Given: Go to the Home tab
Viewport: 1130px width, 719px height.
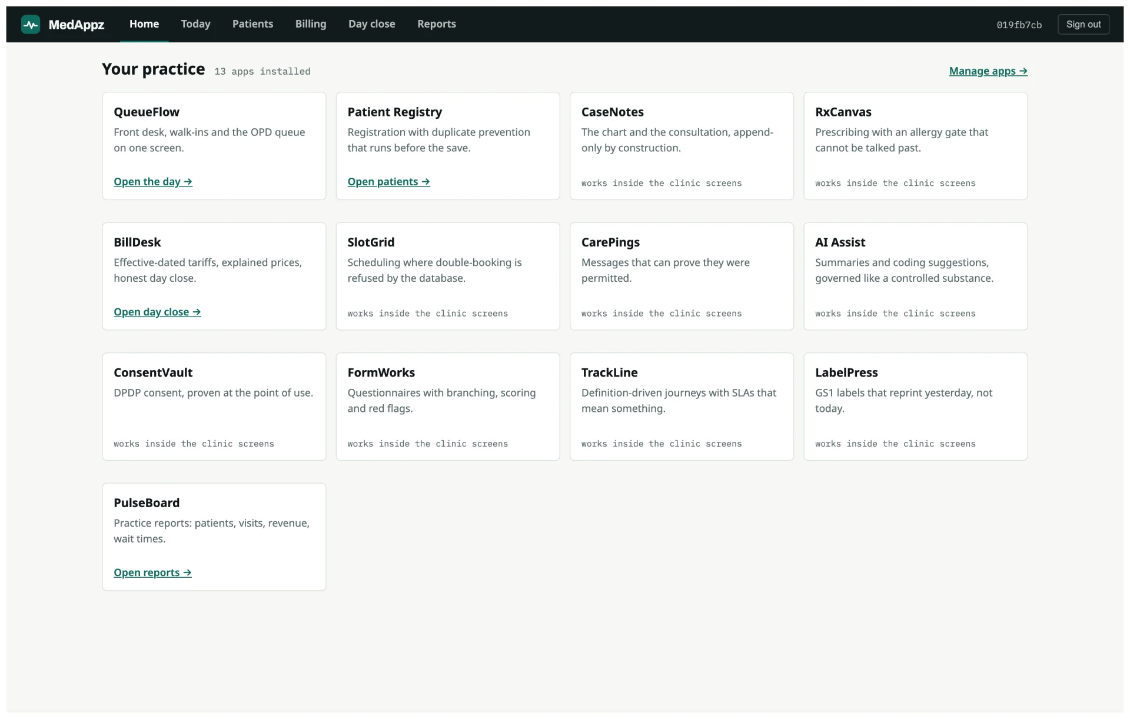Looking at the screenshot, I should click(144, 24).
